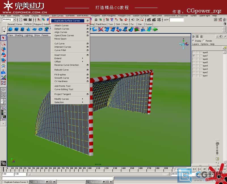Click the Soft Modification tool icon

[x=3, y=72]
